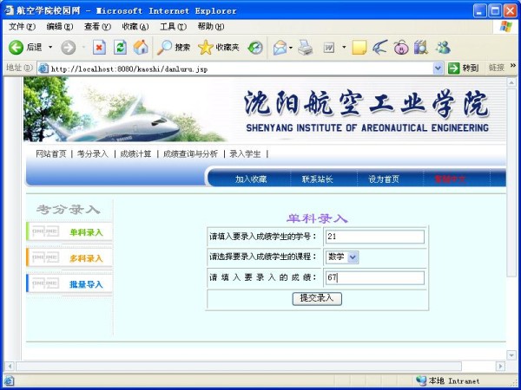
Task: Click the score field containing 67
Action: coord(375,278)
